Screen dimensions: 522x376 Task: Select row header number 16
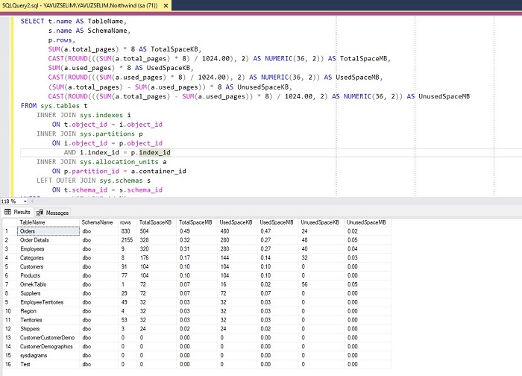pyautogui.click(x=10, y=364)
